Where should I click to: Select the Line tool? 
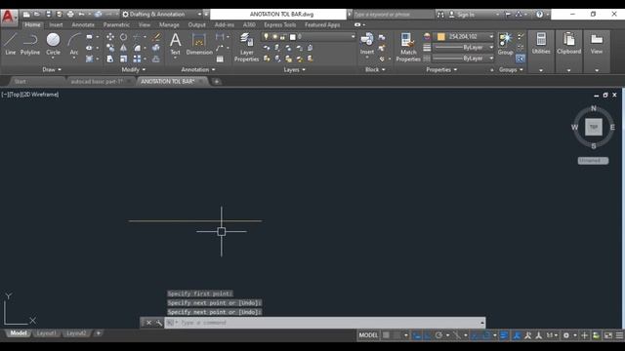[x=11, y=44]
